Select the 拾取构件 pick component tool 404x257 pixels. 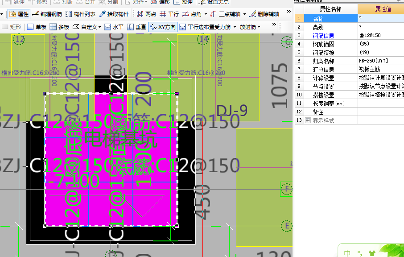click(x=114, y=14)
